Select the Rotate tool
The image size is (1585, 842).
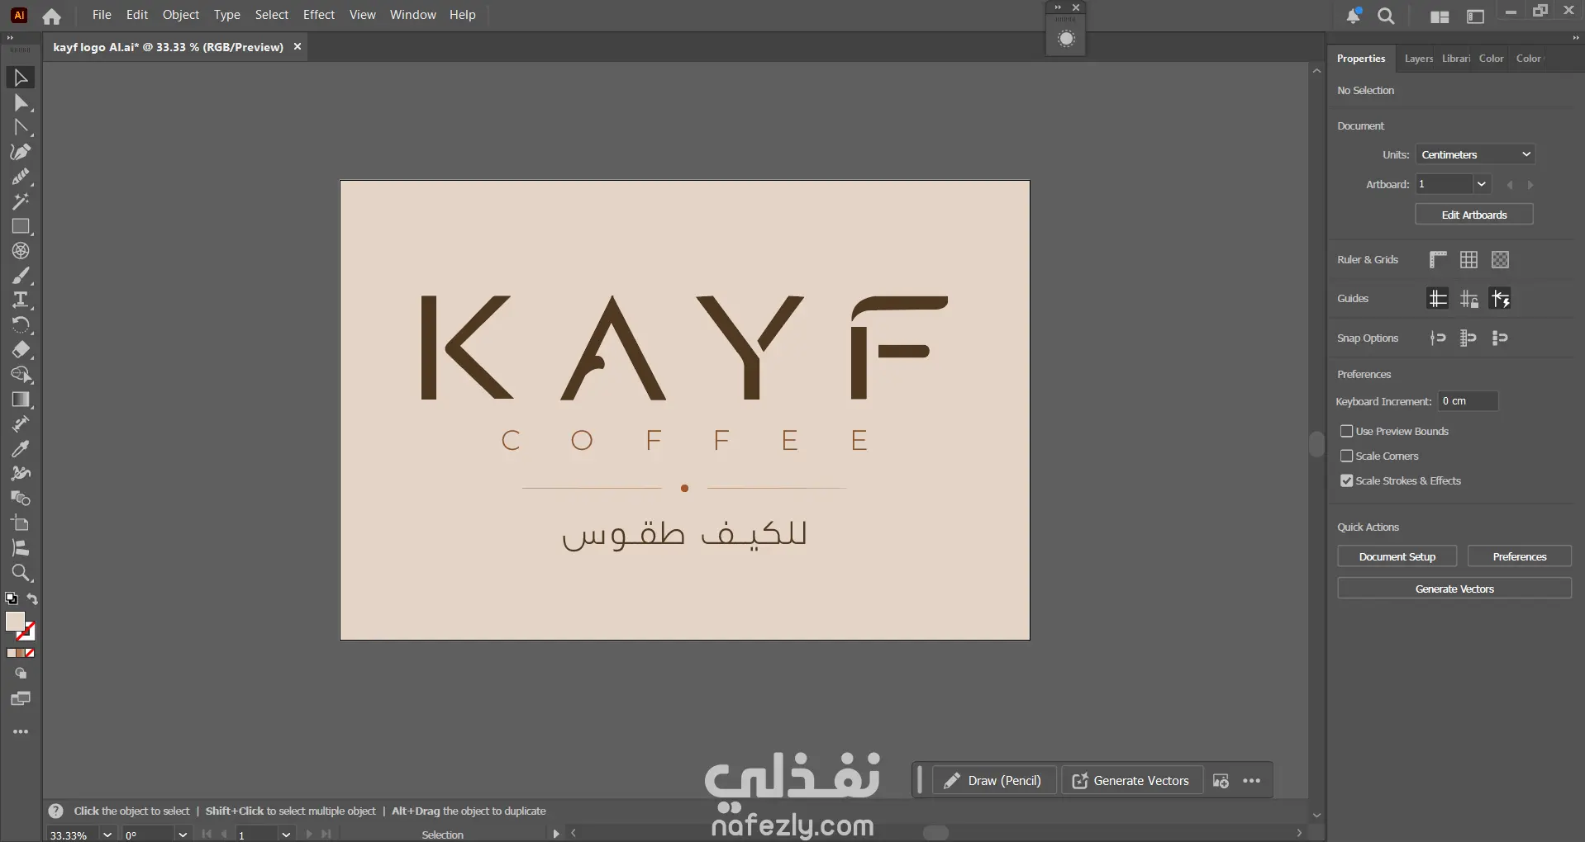point(21,325)
